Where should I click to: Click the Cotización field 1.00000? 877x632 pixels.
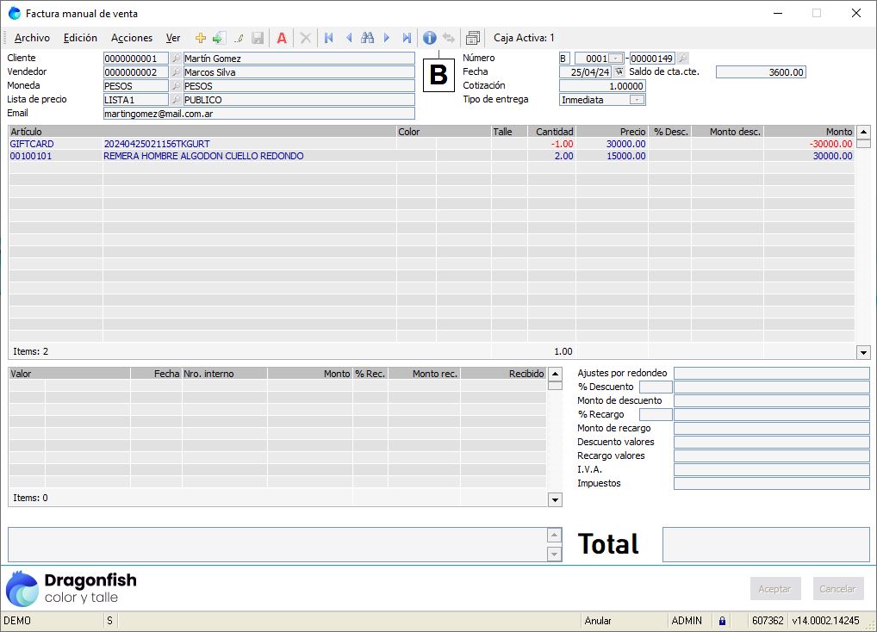click(x=602, y=86)
